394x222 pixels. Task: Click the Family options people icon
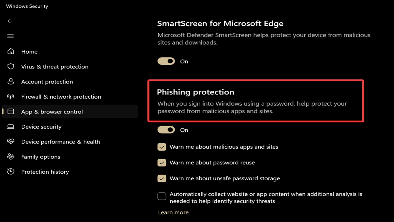(11, 157)
